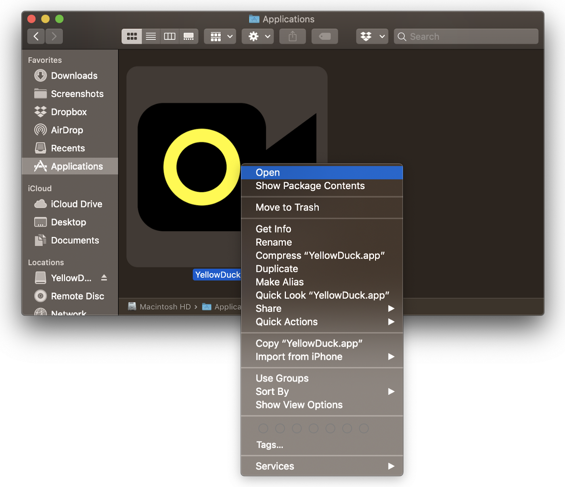Switch to gallery view

click(188, 36)
